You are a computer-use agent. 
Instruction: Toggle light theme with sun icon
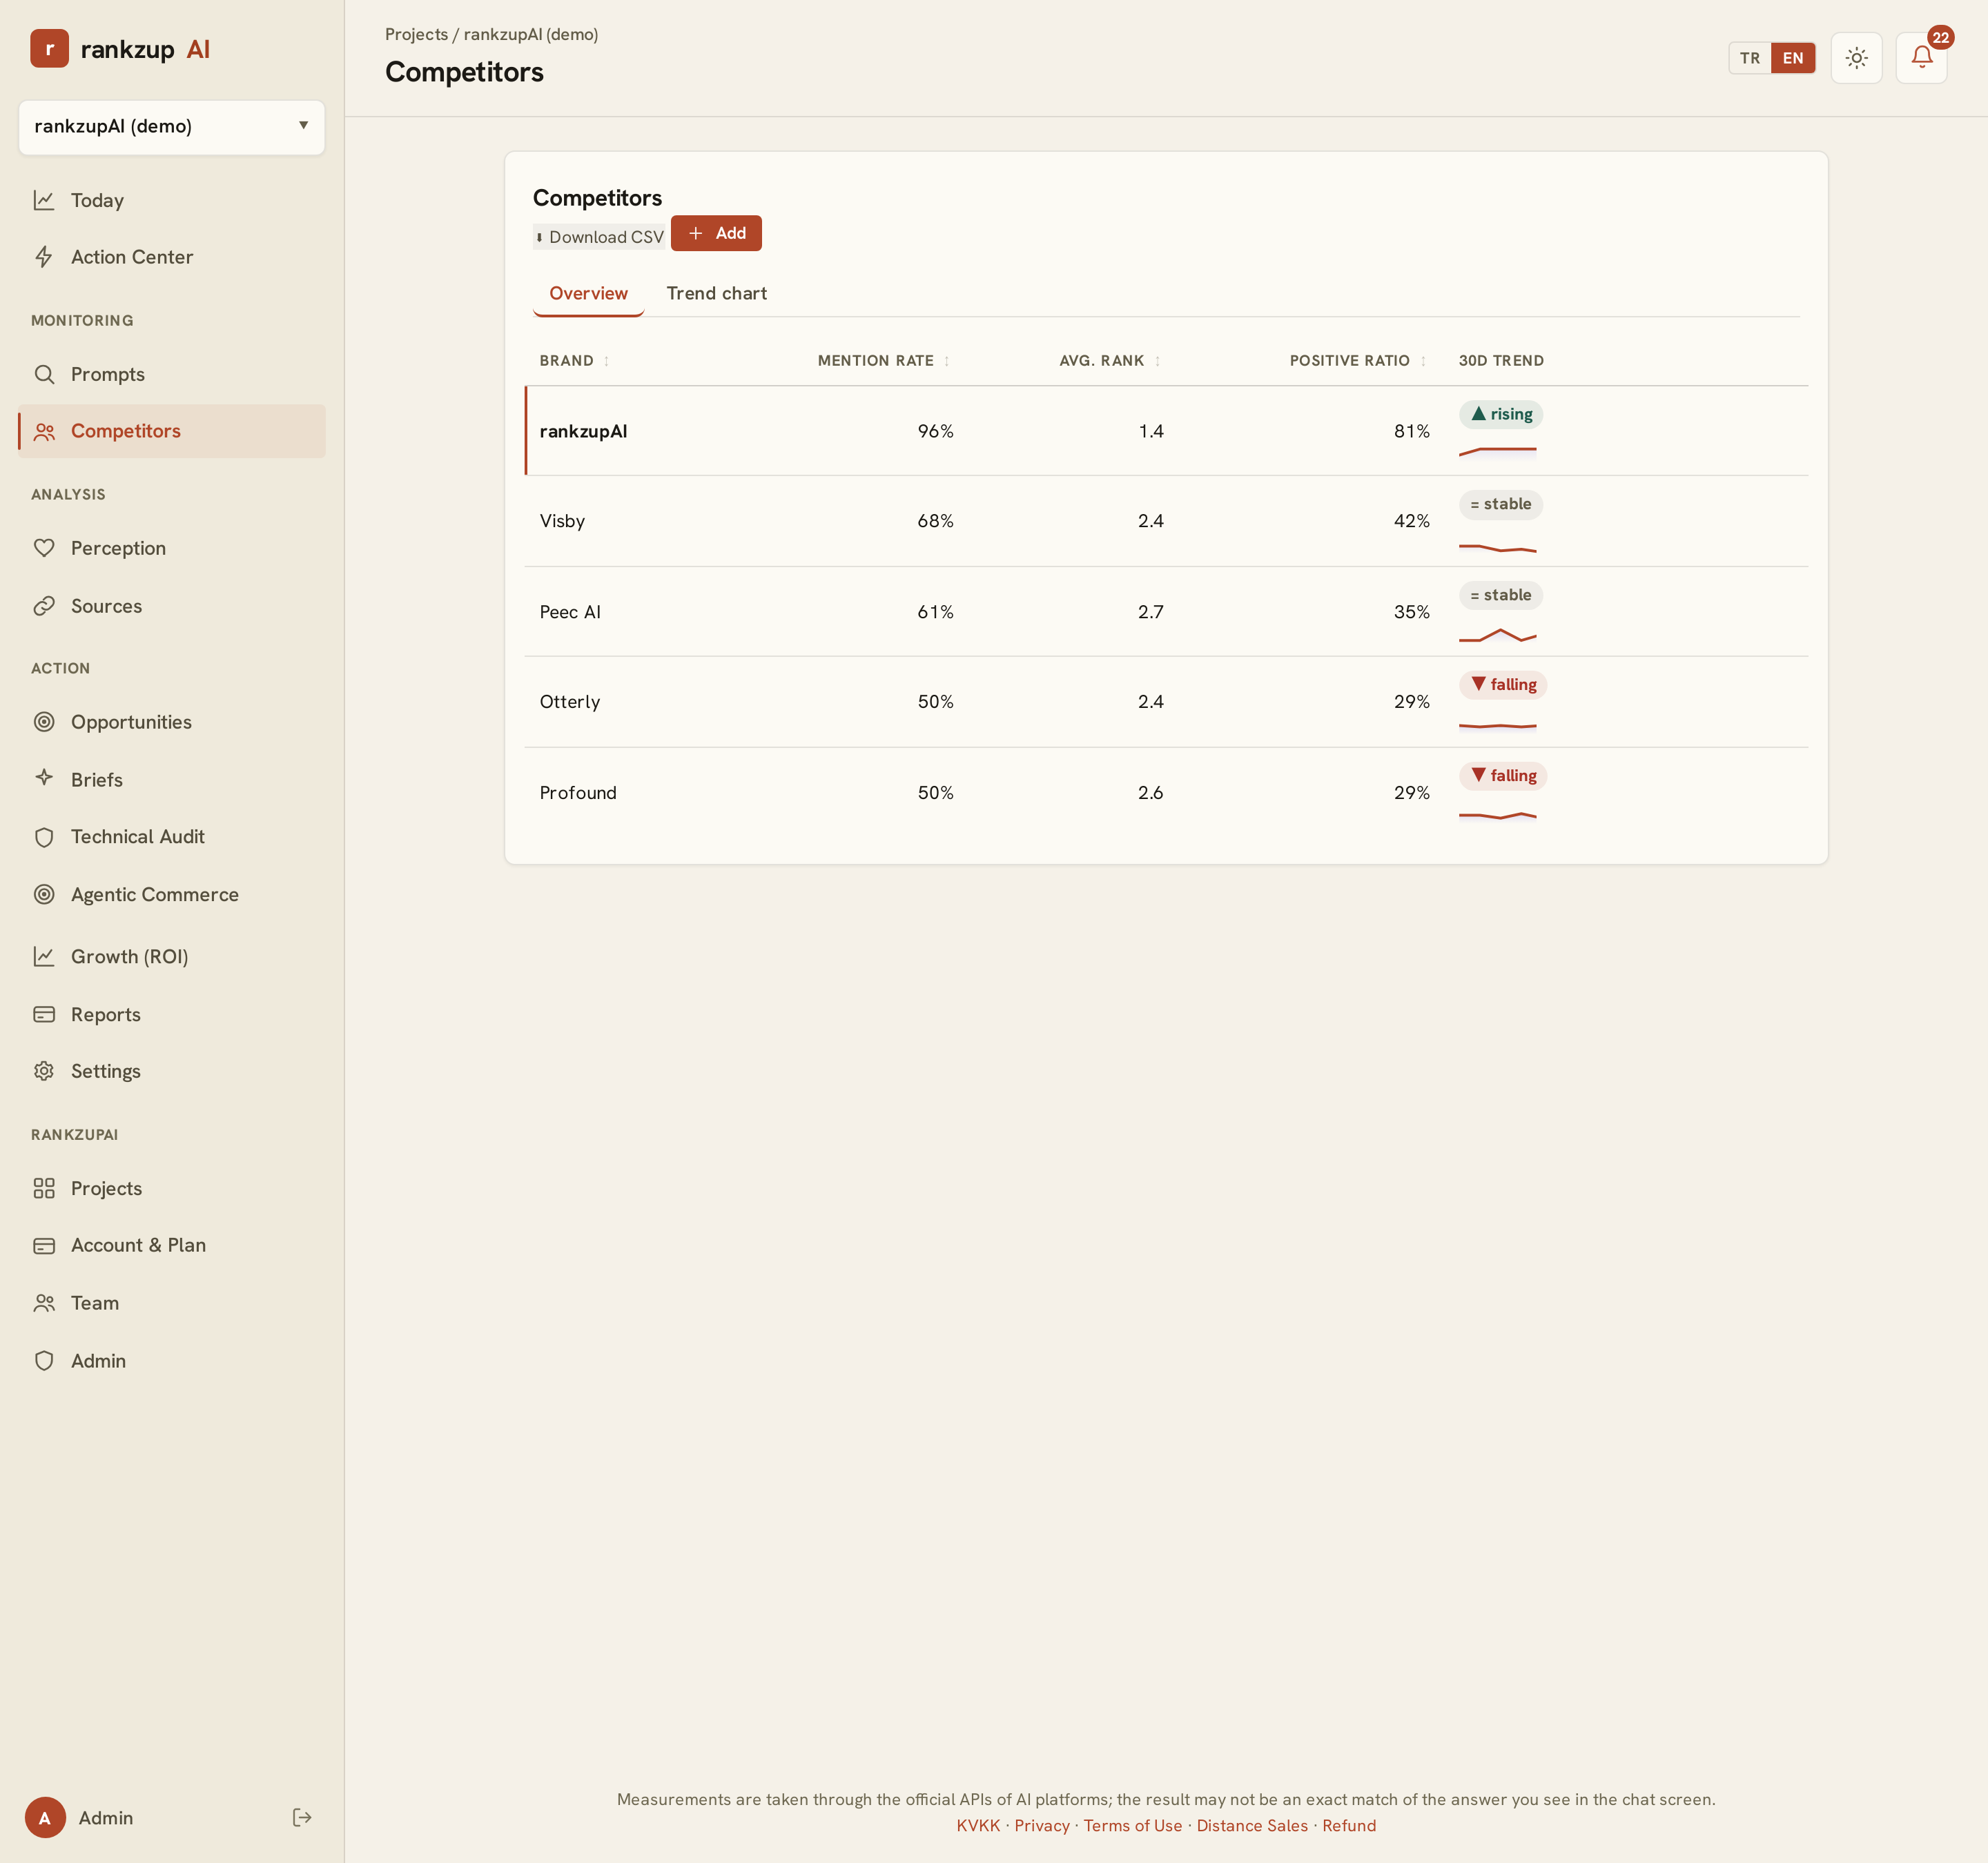(1856, 58)
